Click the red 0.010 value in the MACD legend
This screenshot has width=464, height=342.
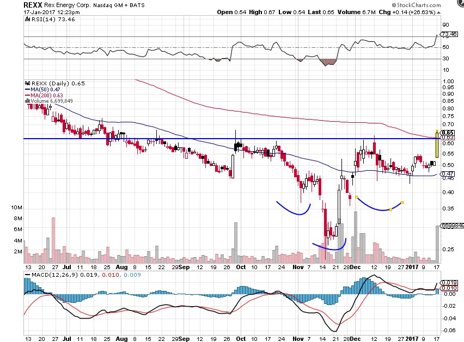pos(111,275)
